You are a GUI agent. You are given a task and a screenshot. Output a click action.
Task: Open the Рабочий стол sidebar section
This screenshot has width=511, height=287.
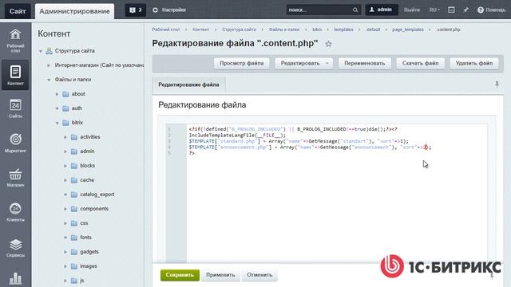[x=15, y=41]
